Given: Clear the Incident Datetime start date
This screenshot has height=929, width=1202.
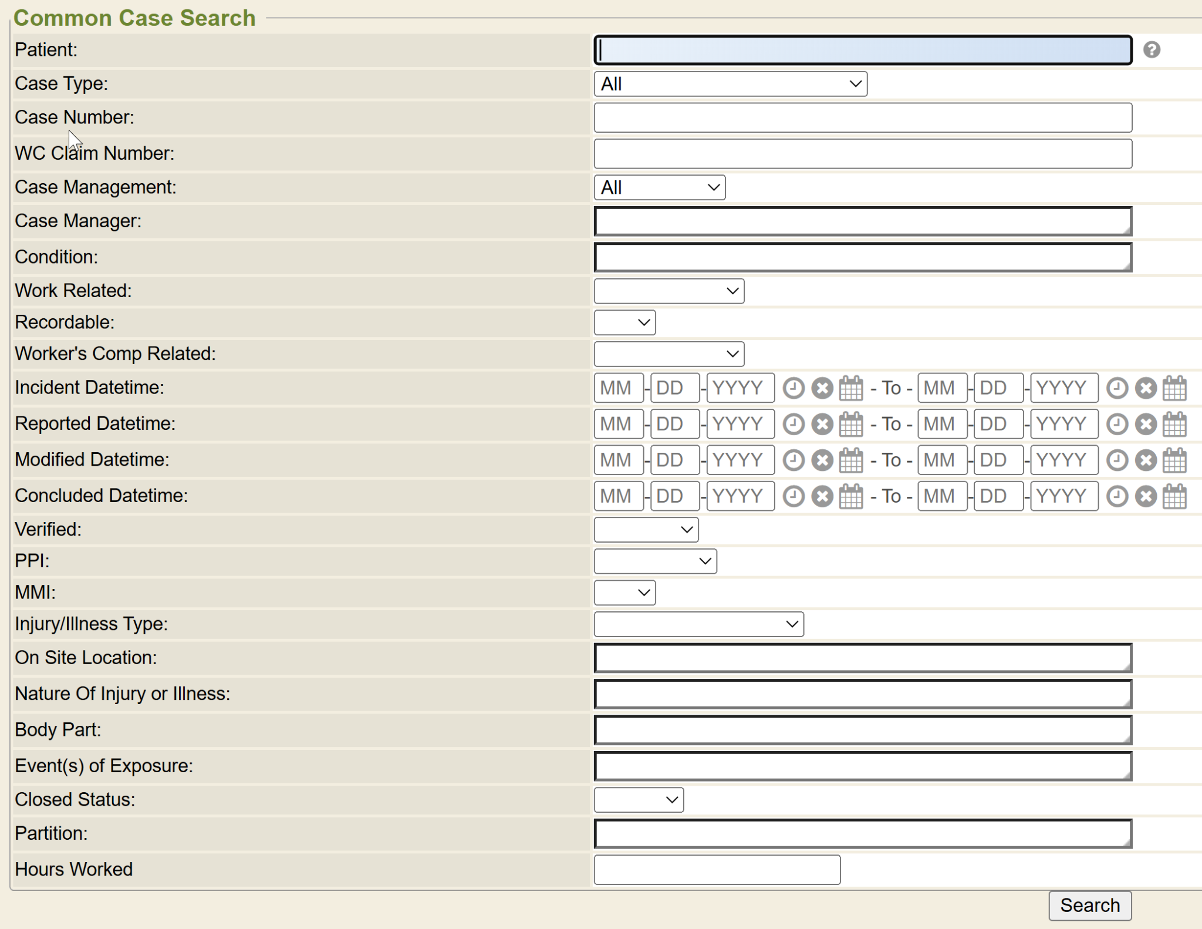Looking at the screenshot, I should tap(822, 388).
